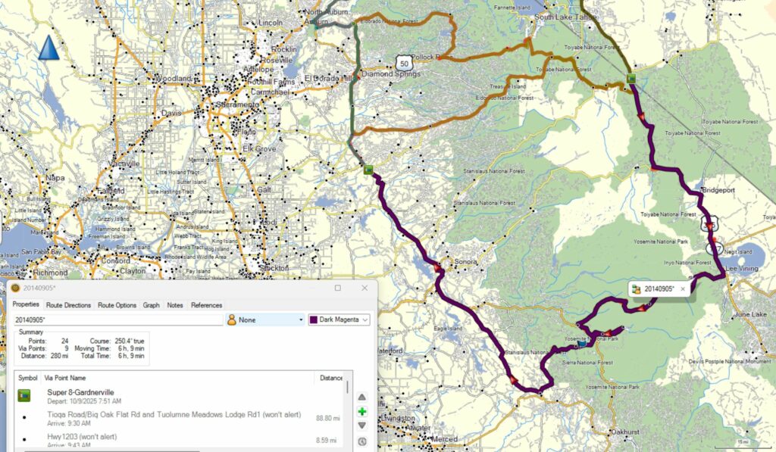Screen dimensions: 776x452
Task: Click the green plus insert waypoint button
Action: click(x=362, y=411)
